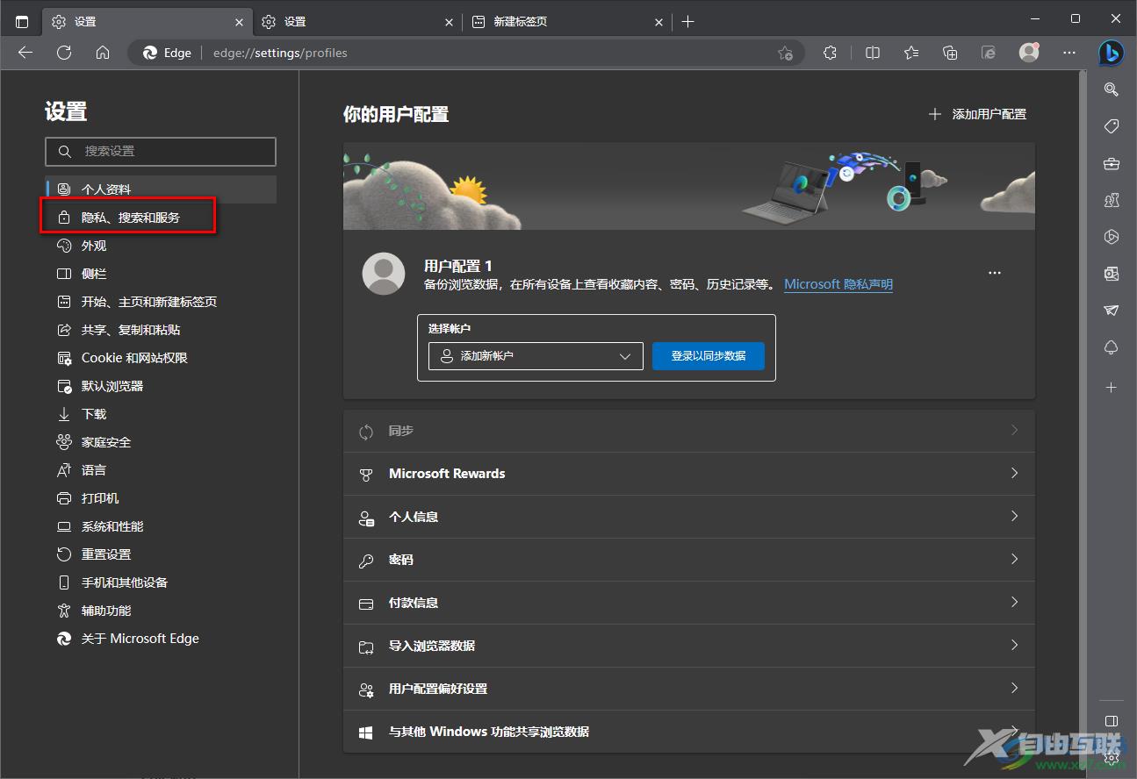Open 打印机 settings section
1137x779 pixels.
tap(161, 498)
